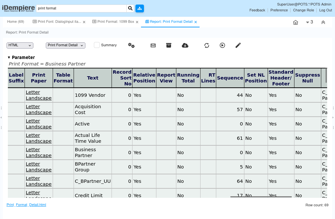Click the Text column header
This screenshot has height=219, width=335.
click(x=93, y=78)
